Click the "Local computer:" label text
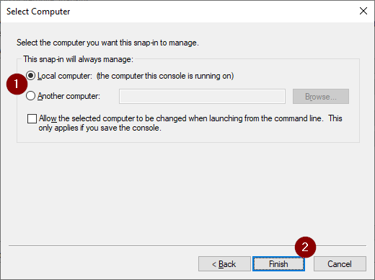375x280 pixels. (x=65, y=76)
